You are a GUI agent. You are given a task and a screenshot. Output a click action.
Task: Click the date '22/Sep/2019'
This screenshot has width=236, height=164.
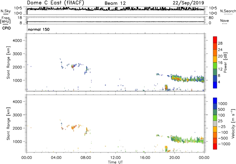pyautogui.click(x=189, y=3)
